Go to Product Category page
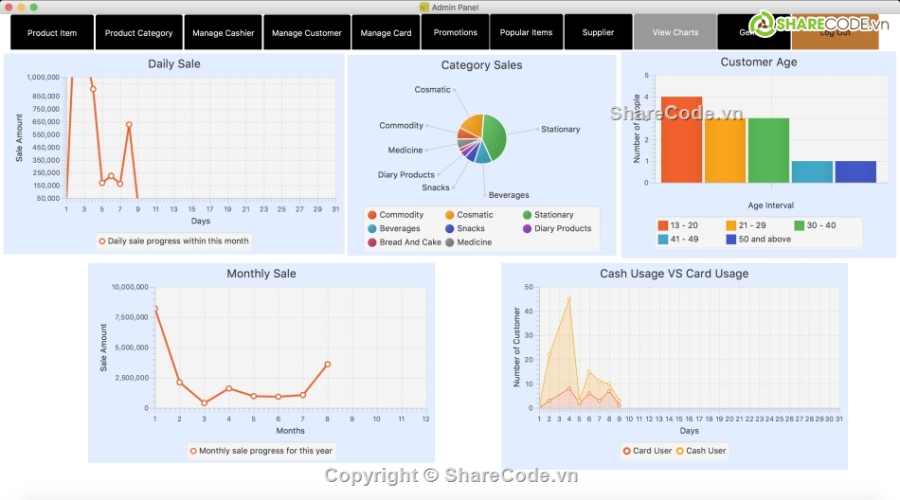The width and height of the screenshot is (900, 500). pos(138,33)
